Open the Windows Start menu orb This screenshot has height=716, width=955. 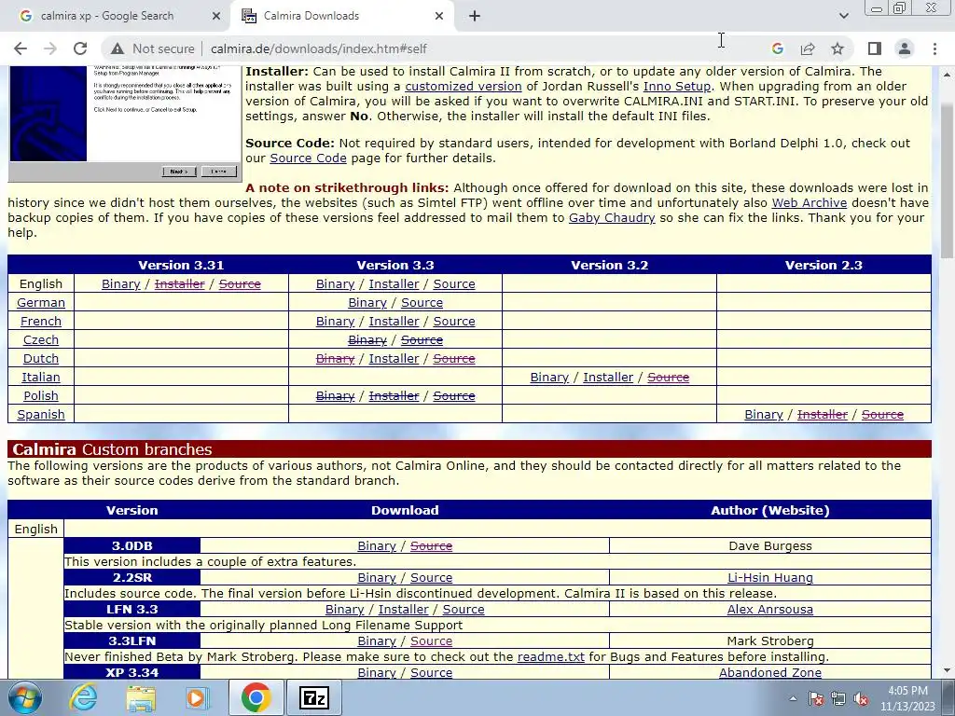[x=25, y=697]
